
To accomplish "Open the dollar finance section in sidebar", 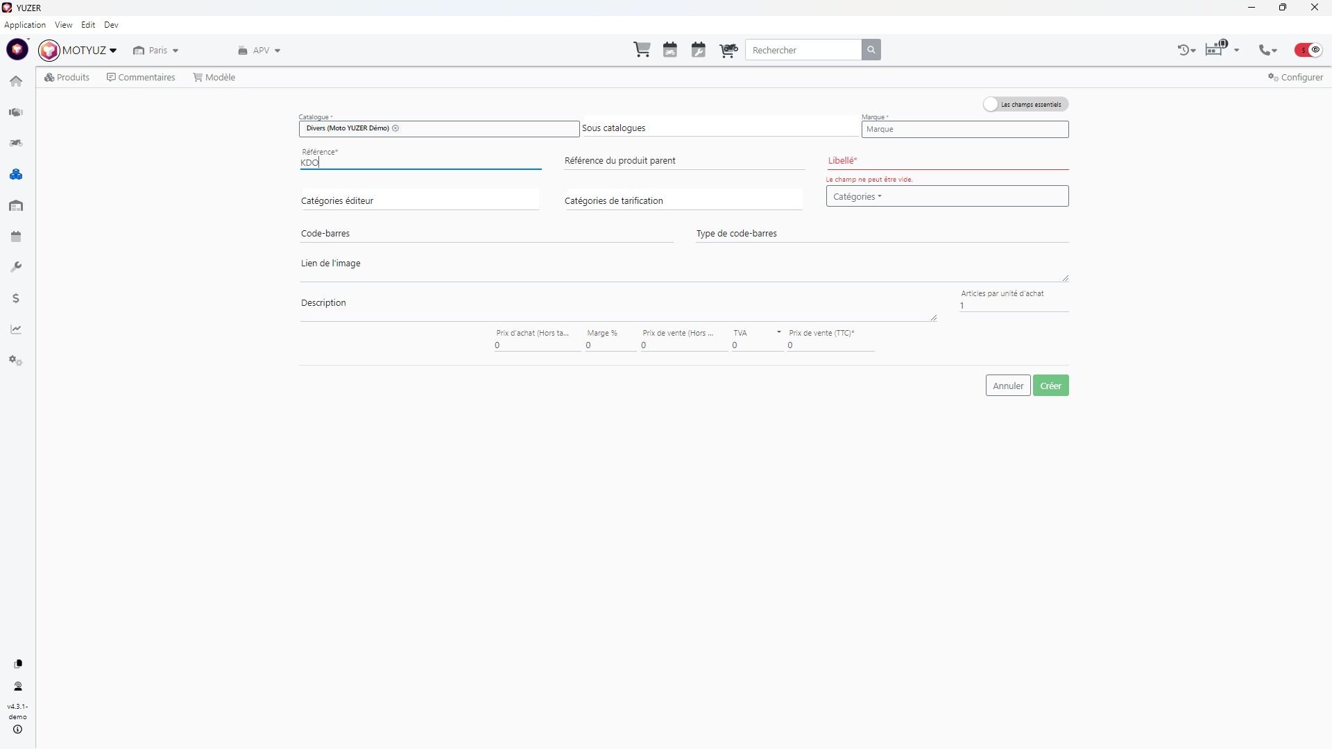I will pos(16,299).
